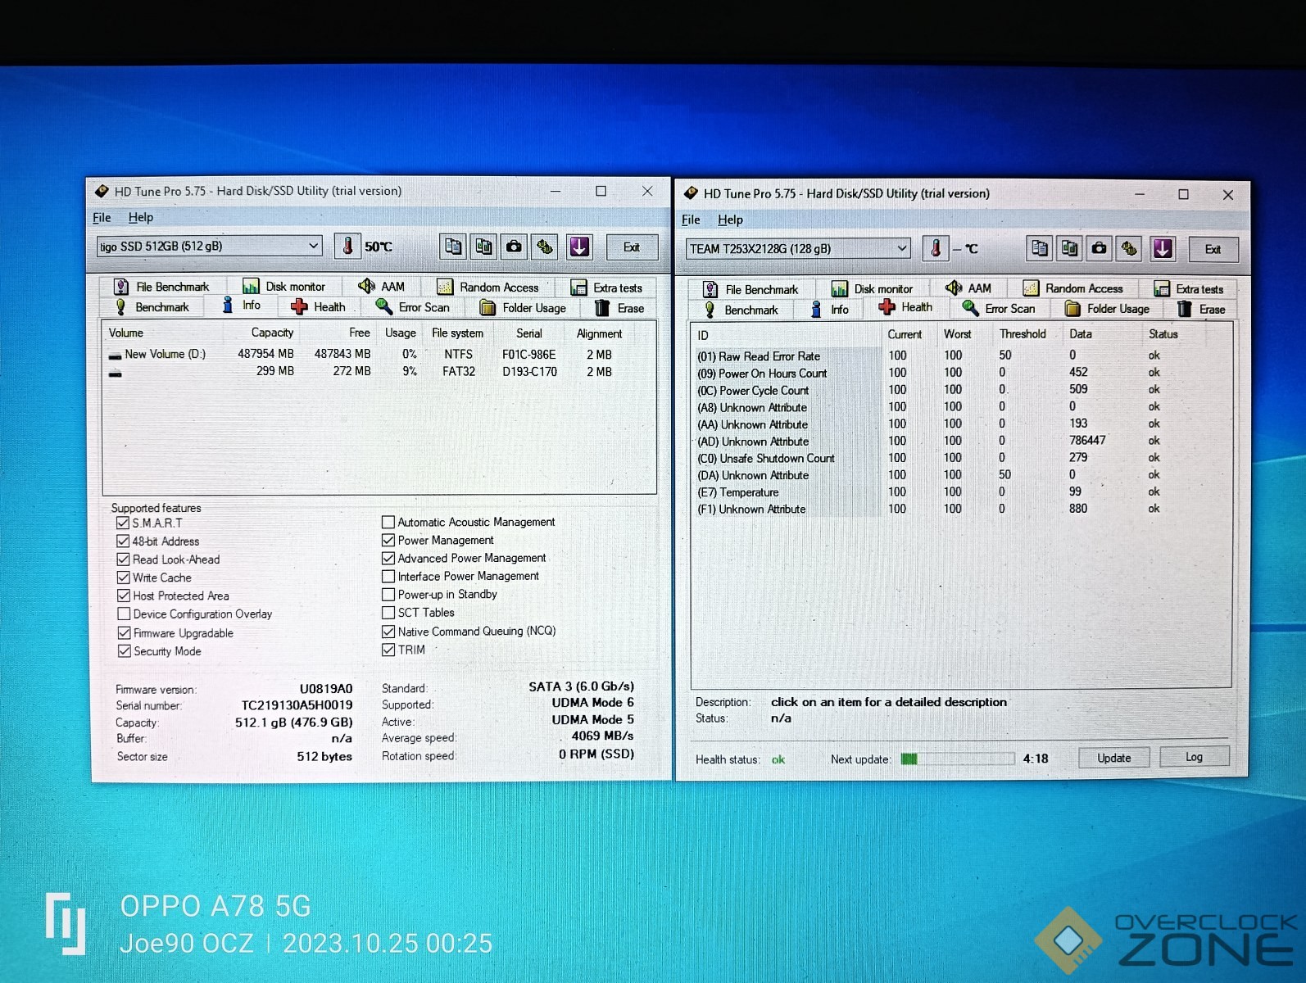Click Update button in Health tab
1306x983 pixels.
tap(1113, 758)
